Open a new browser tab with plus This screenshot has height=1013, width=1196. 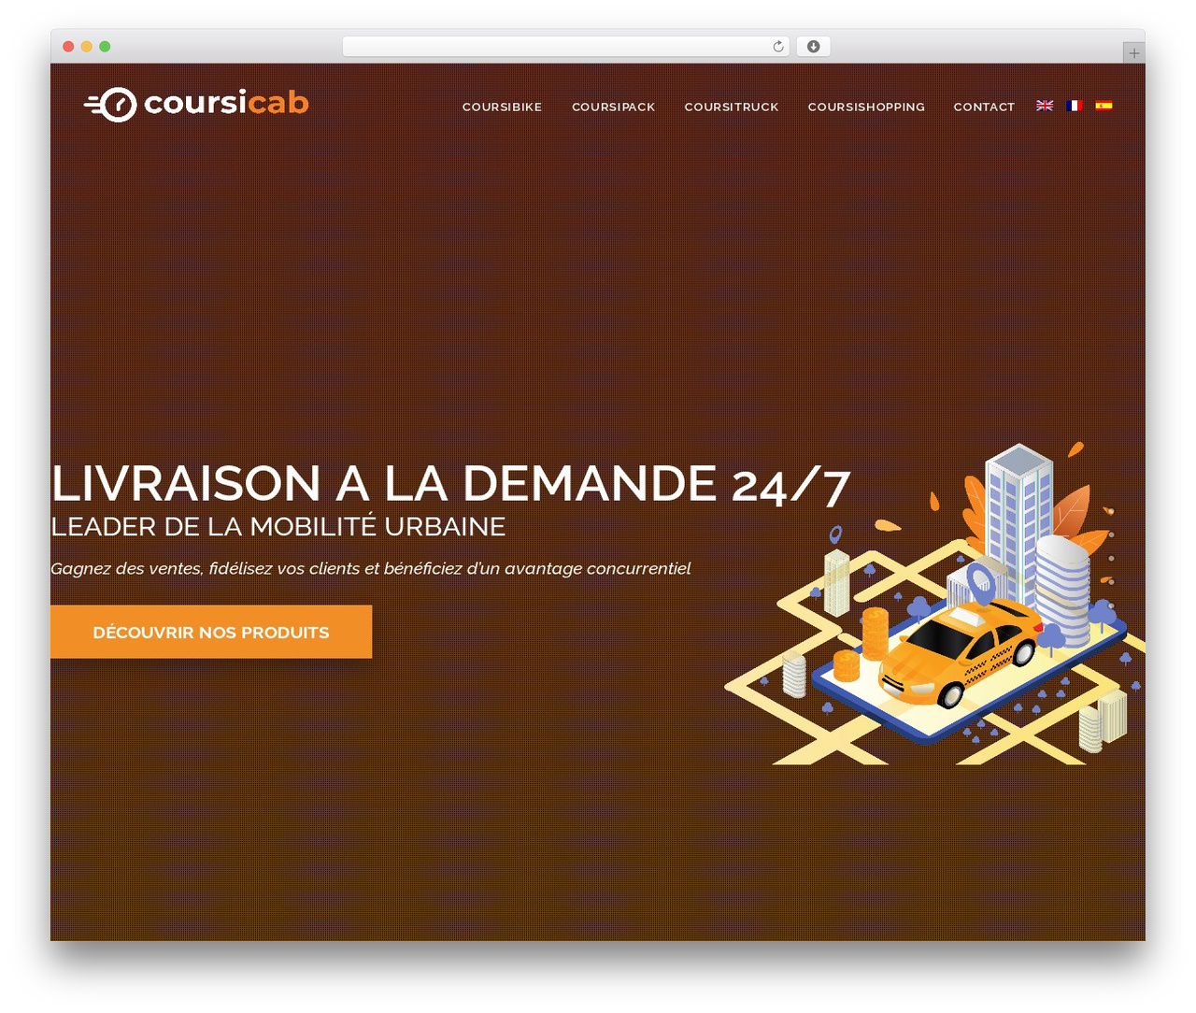click(1133, 53)
